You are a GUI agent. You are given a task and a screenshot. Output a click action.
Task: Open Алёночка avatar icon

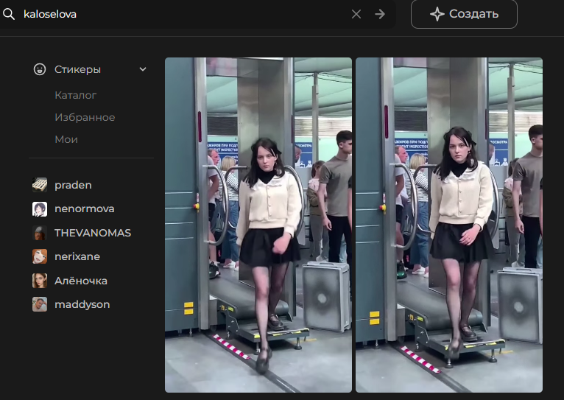pos(40,281)
